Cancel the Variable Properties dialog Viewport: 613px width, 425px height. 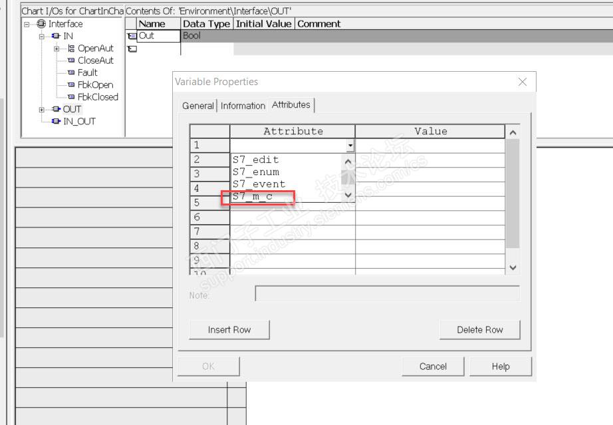tap(433, 366)
